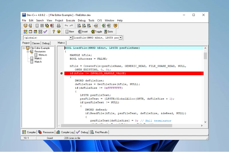The width and height of the screenshot is (229, 152).
Task: Click the blank New source file icon
Action: 37,26
